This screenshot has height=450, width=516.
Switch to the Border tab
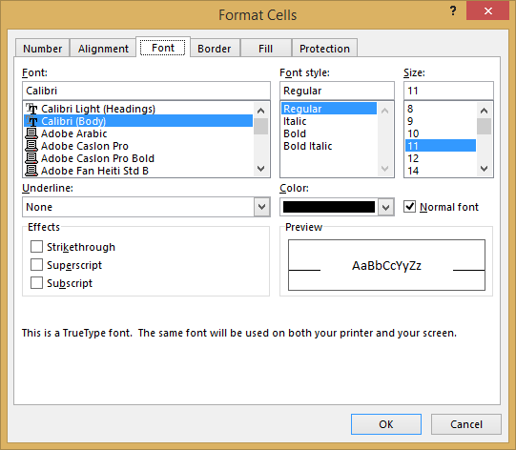(x=215, y=49)
